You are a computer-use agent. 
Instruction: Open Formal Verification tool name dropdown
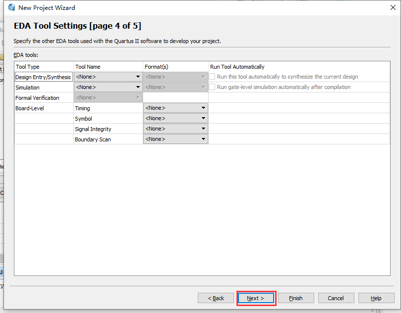tap(108, 97)
